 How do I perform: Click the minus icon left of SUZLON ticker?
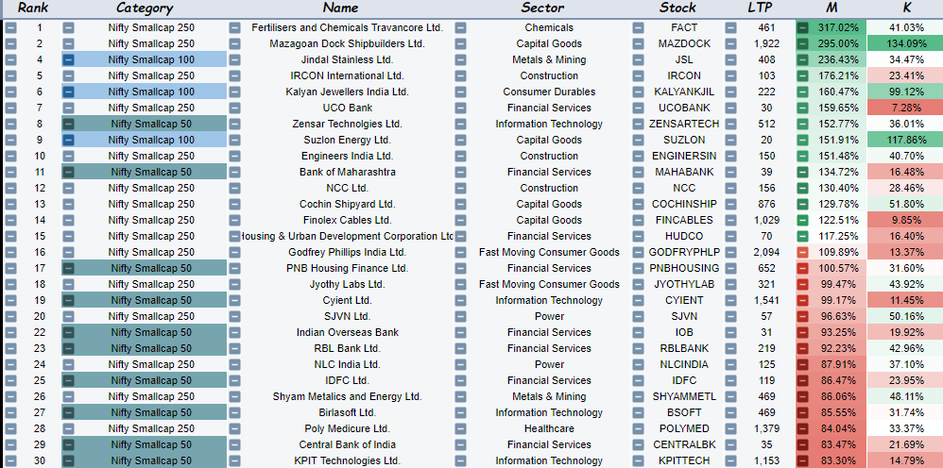[638, 140]
